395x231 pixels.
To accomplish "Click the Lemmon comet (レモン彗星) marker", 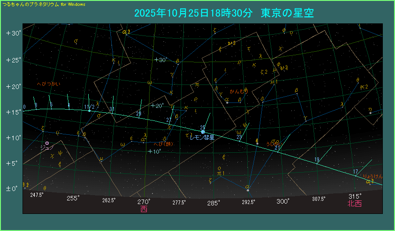I will pyautogui.click(x=203, y=132).
